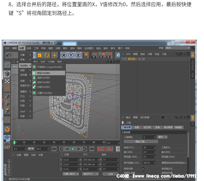The height and width of the screenshot is (181, 204).
Task: Click Render Active View clapperboard icon
Action: (x=94, y=55)
